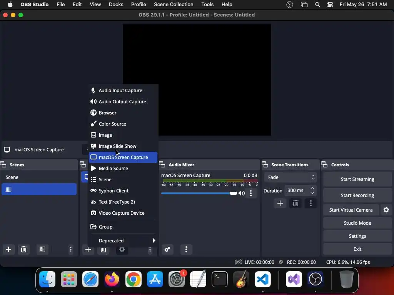Select Color Source from menu
394x295 pixels.
(123, 124)
